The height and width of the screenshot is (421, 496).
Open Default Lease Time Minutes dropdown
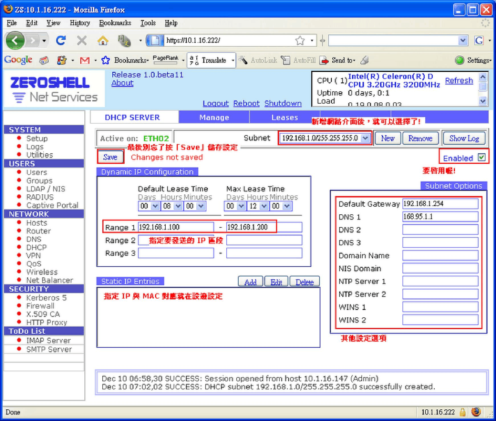201,206
